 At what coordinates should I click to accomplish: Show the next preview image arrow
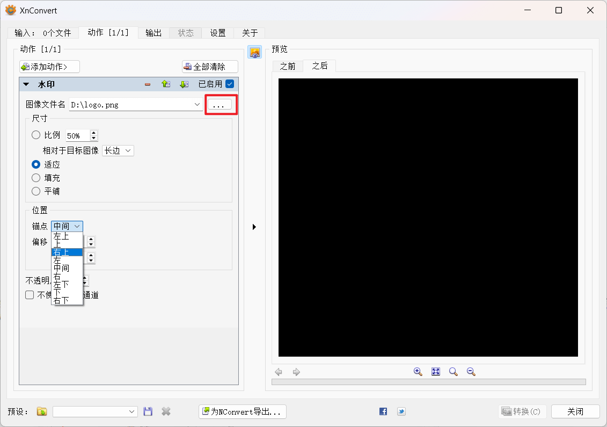point(297,372)
